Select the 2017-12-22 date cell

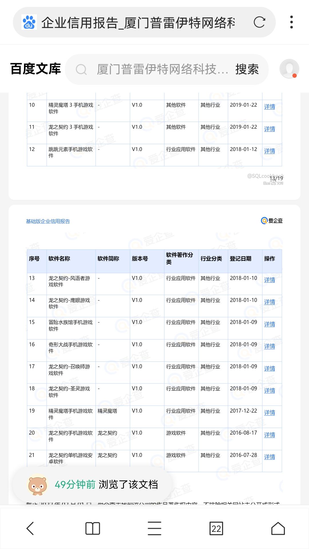pyautogui.click(x=243, y=411)
